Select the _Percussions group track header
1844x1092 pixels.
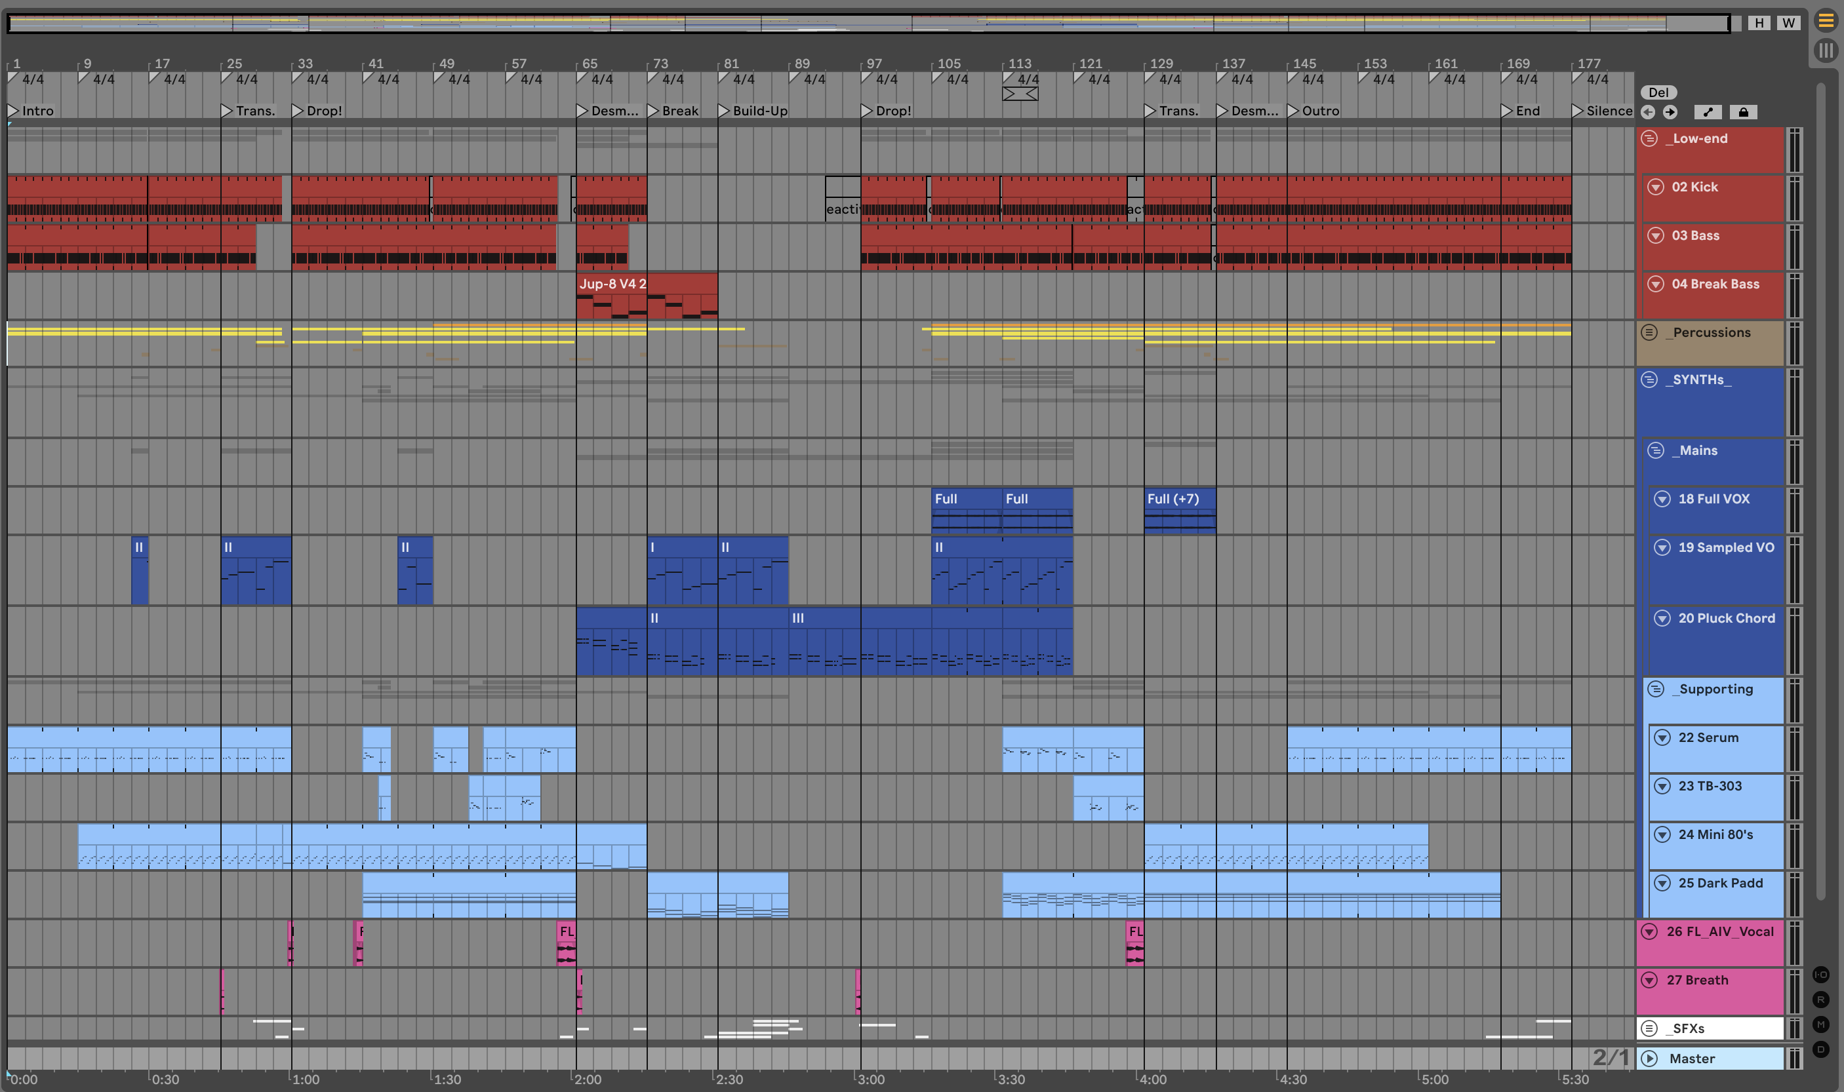pyautogui.click(x=1712, y=332)
